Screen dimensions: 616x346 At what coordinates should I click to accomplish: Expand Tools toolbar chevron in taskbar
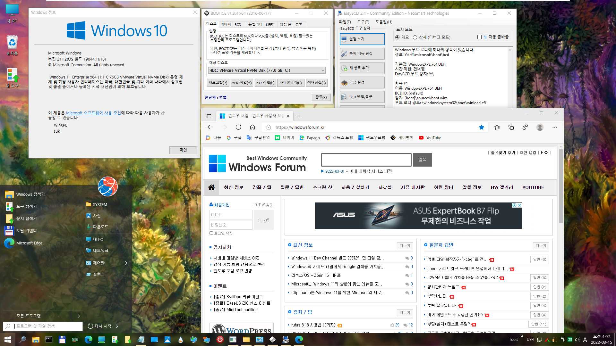522,336
